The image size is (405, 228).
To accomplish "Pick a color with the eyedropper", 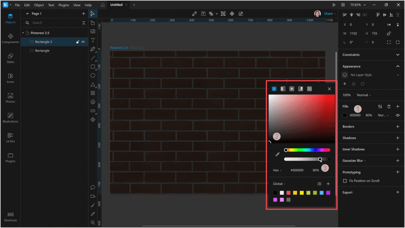I will 277,154.
